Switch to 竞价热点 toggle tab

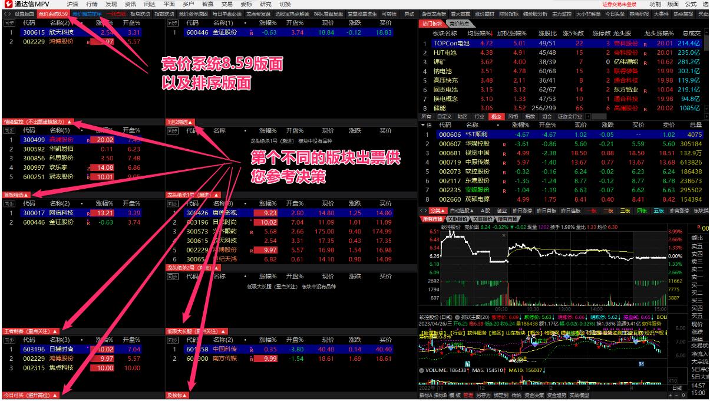pos(458,24)
